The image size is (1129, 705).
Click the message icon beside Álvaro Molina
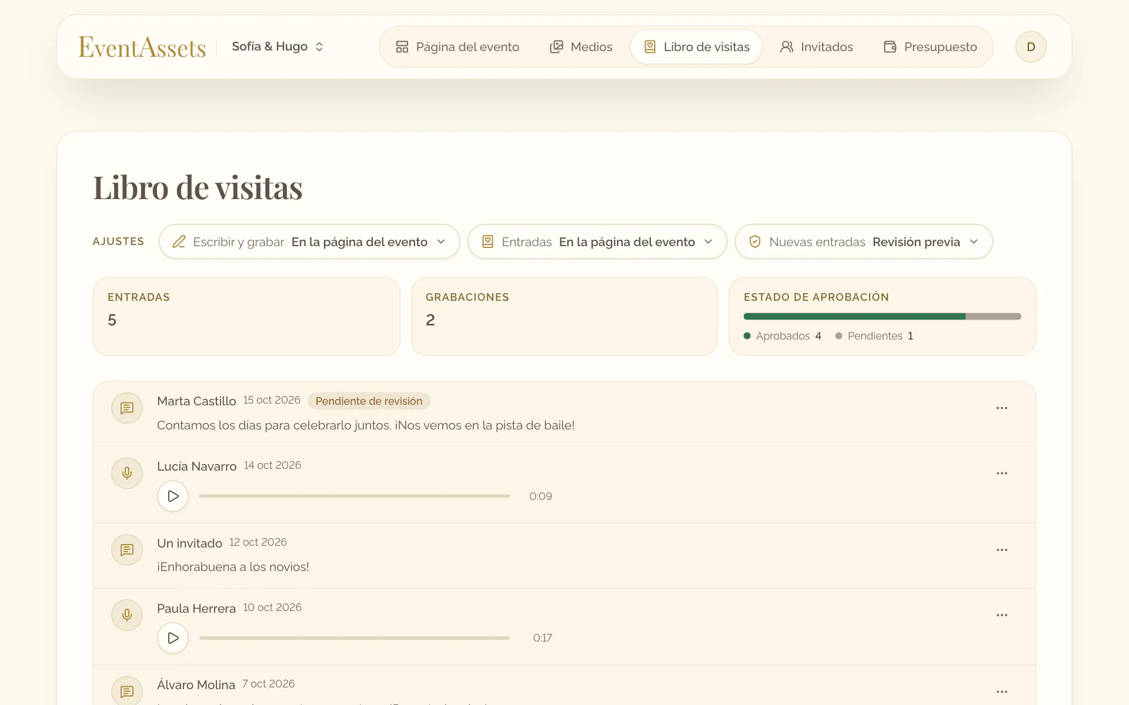127,691
